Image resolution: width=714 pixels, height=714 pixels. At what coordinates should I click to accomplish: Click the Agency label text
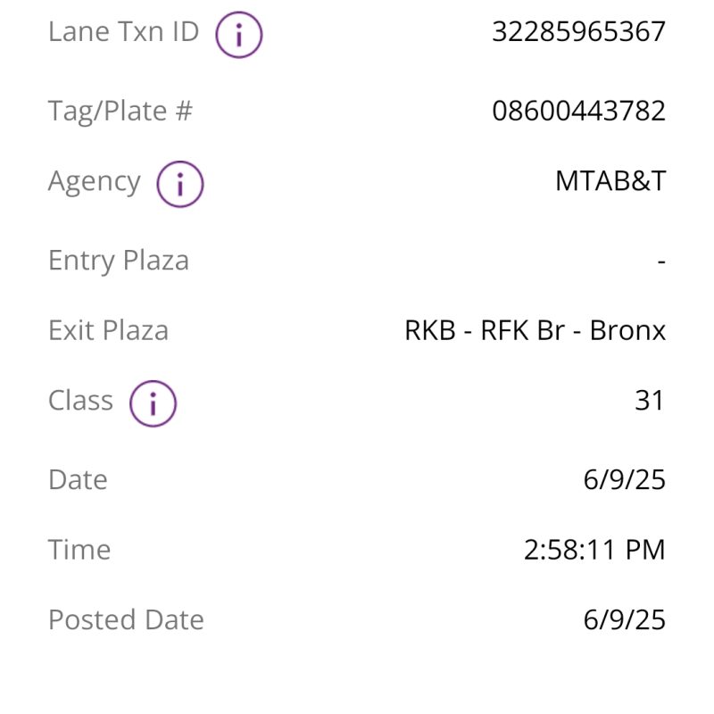click(95, 182)
